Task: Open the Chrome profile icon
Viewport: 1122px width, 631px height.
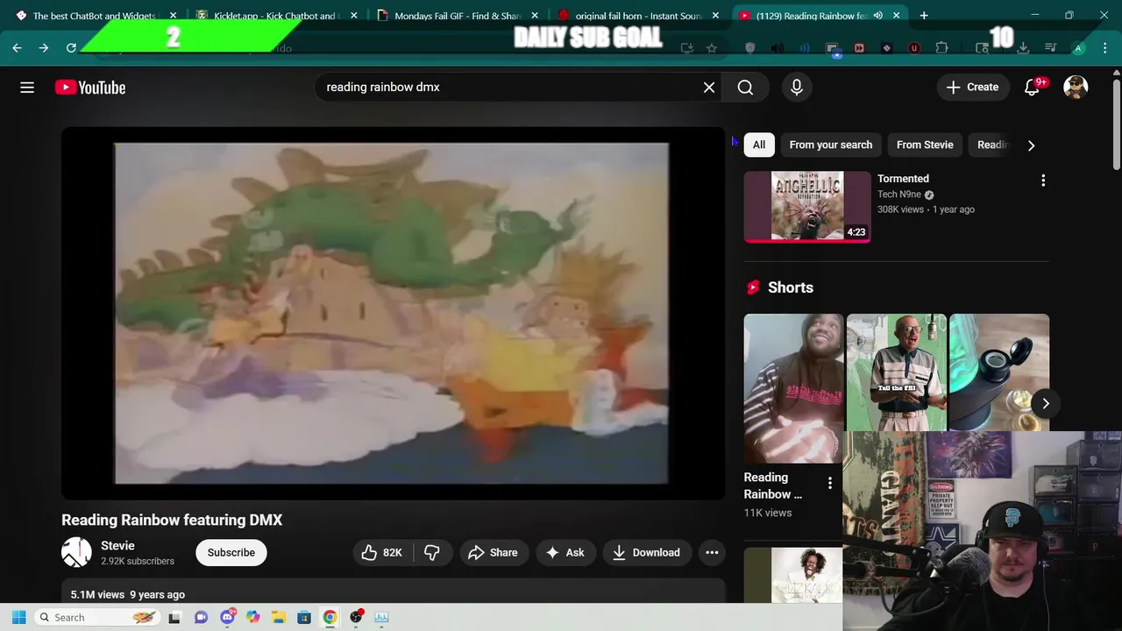Action: tap(1079, 48)
